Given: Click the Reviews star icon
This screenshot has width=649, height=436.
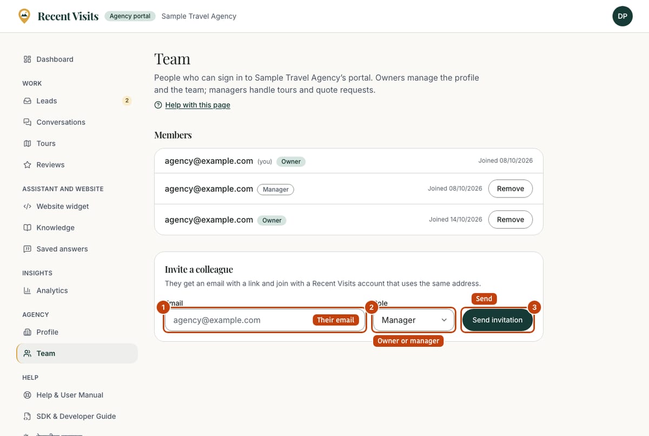Looking at the screenshot, I should pos(27,165).
